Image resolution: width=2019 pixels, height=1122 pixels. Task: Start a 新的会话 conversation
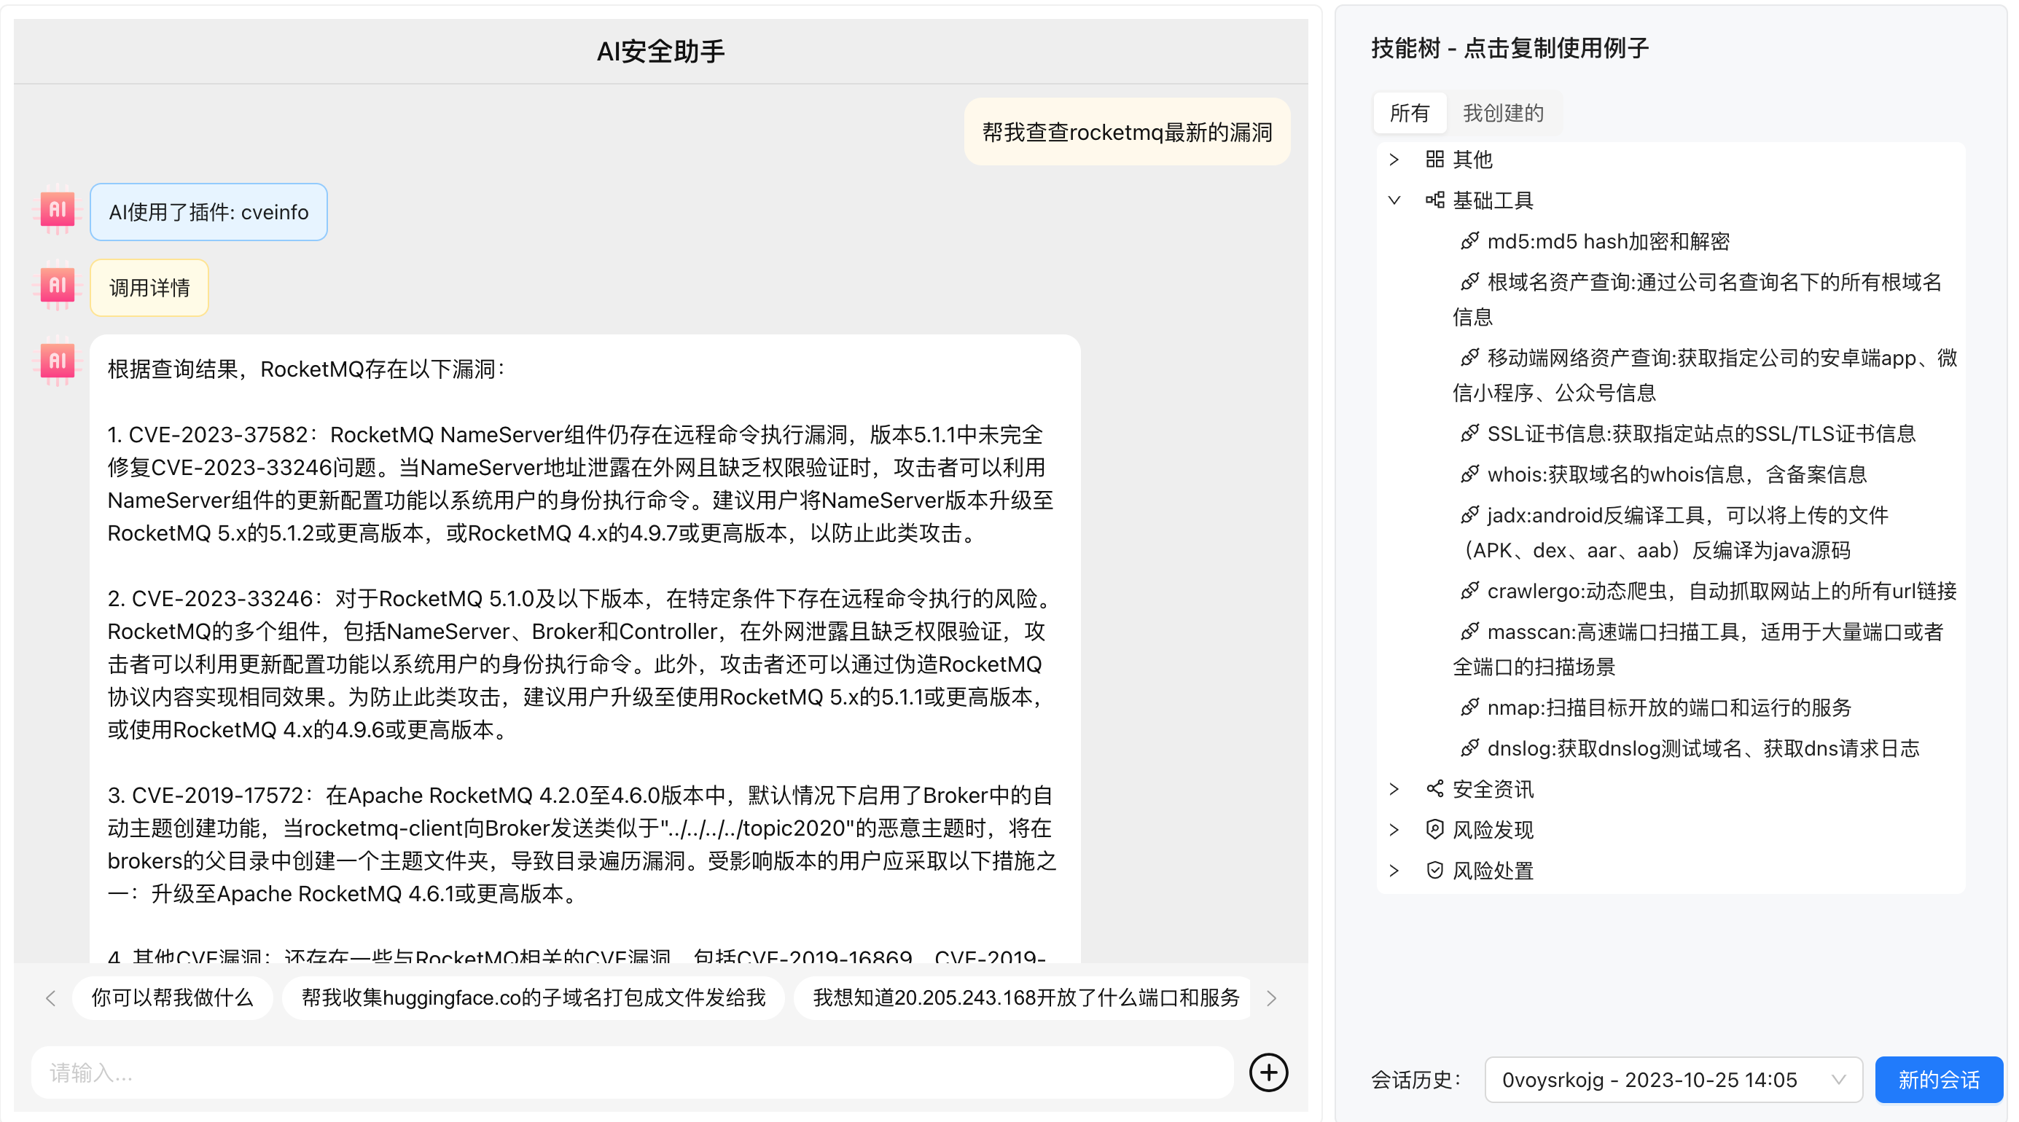1937,1080
